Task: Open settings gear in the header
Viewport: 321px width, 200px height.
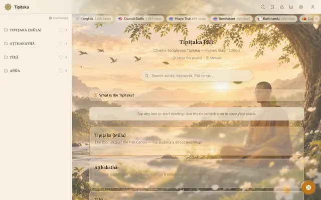Action: point(301,7)
